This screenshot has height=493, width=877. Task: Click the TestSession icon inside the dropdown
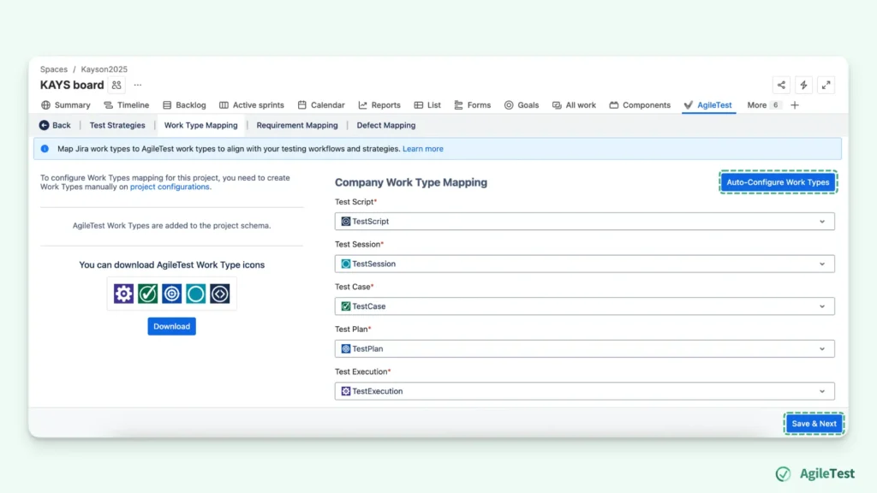(x=346, y=264)
